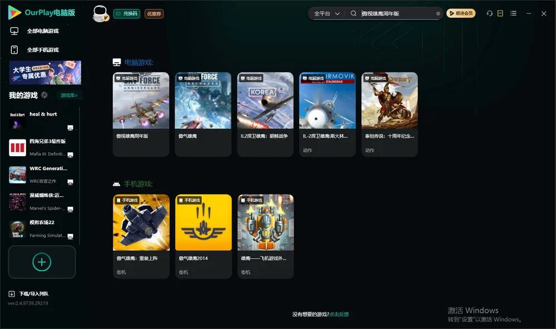Open the 傲气雄鹰：重装上阵 mobile card
Image resolution: width=556 pixels, height=329 pixels.
[x=141, y=236]
